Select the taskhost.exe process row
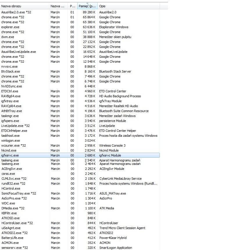238x250 pixels. click(x=80, y=136)
